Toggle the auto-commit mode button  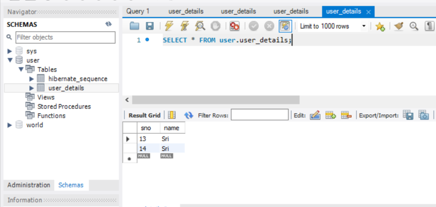[285, 26]
